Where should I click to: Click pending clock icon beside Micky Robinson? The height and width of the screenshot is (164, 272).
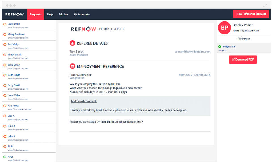5,34
